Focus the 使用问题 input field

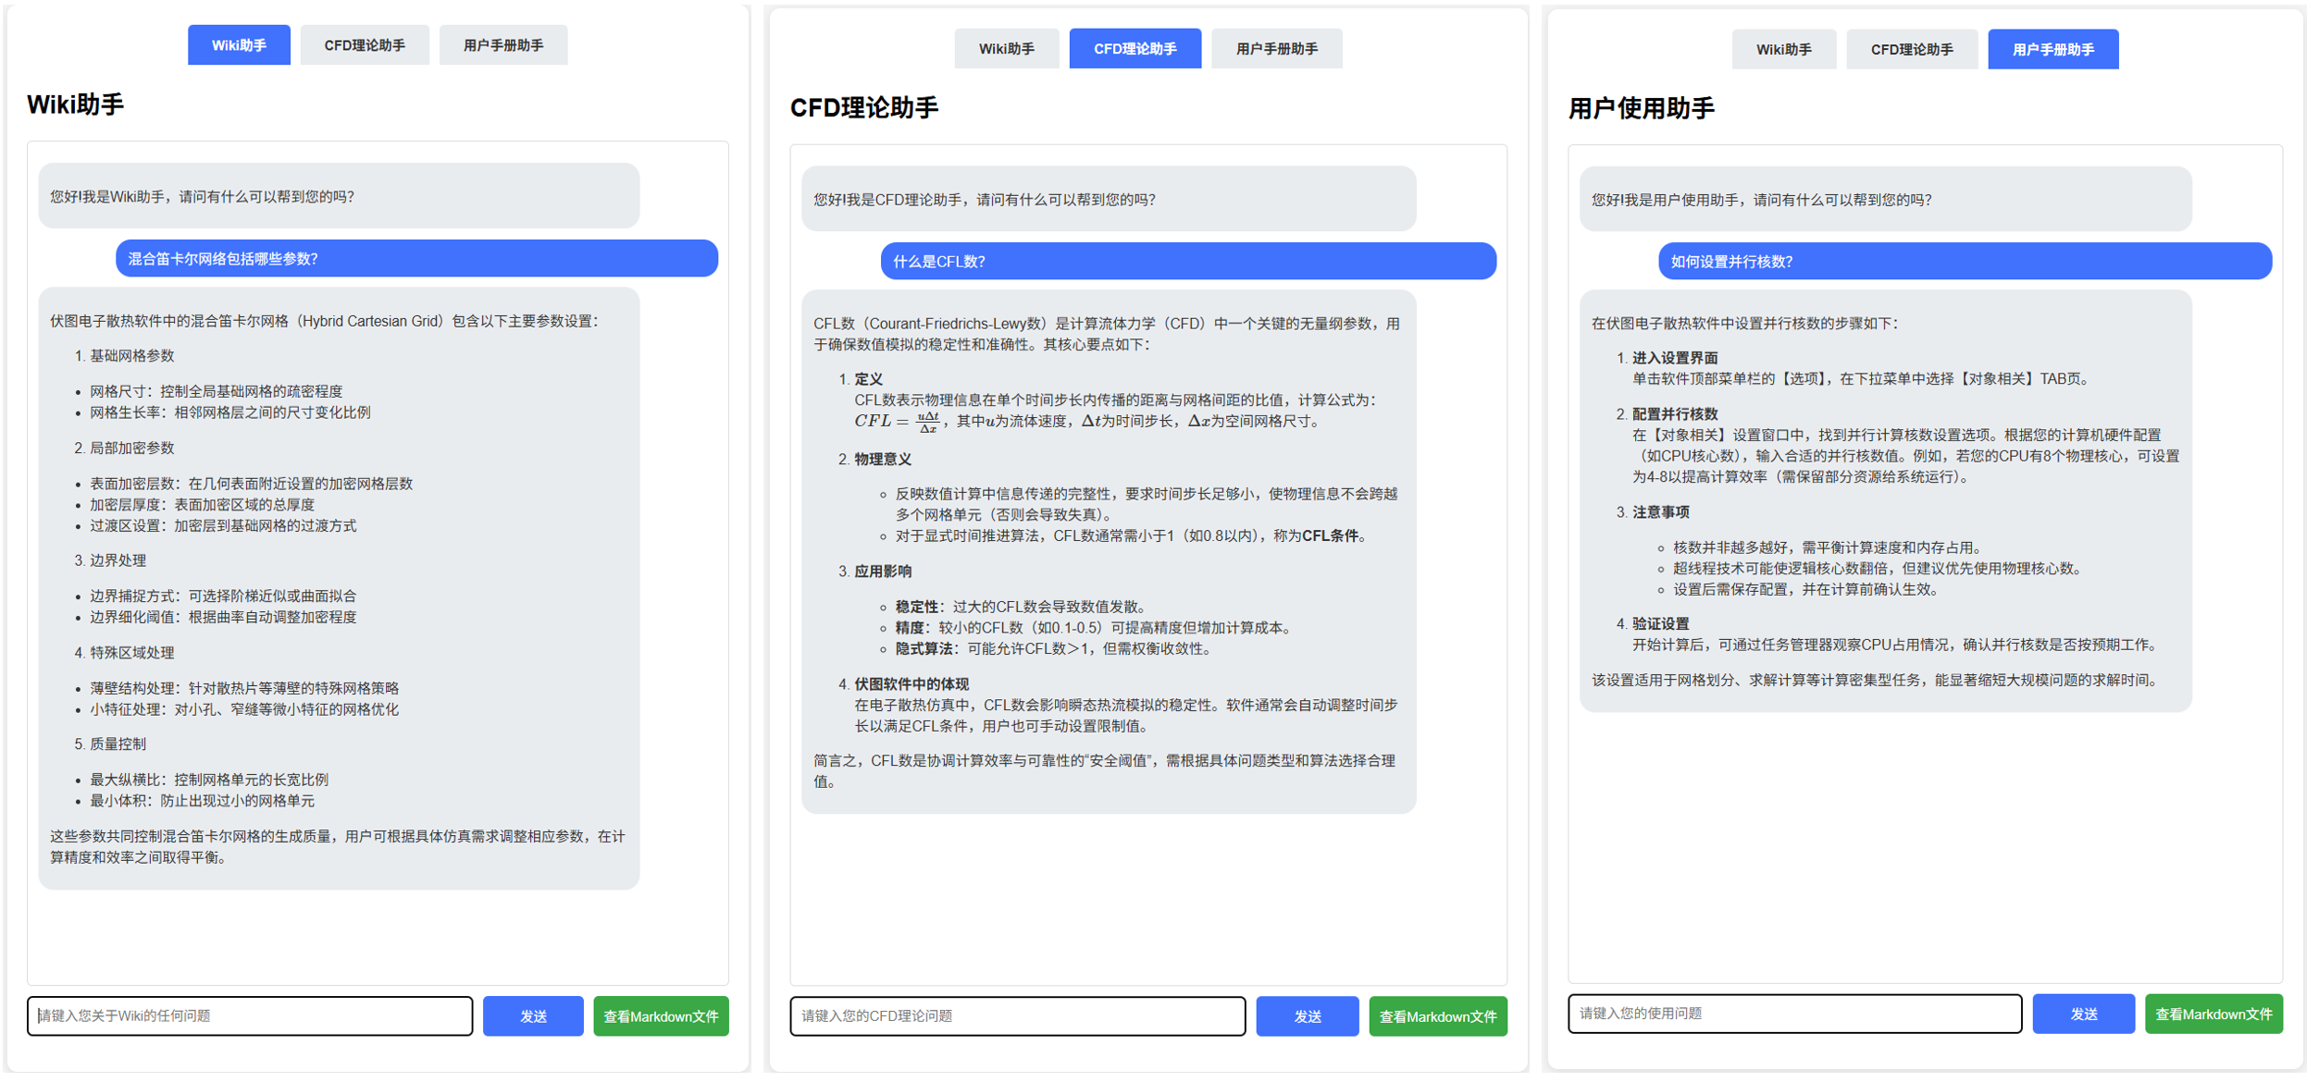tap(1794, 1014)
